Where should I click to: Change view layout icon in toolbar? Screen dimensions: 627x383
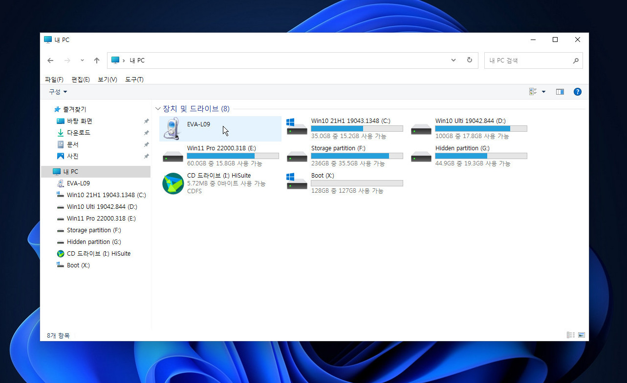[533, 92]
